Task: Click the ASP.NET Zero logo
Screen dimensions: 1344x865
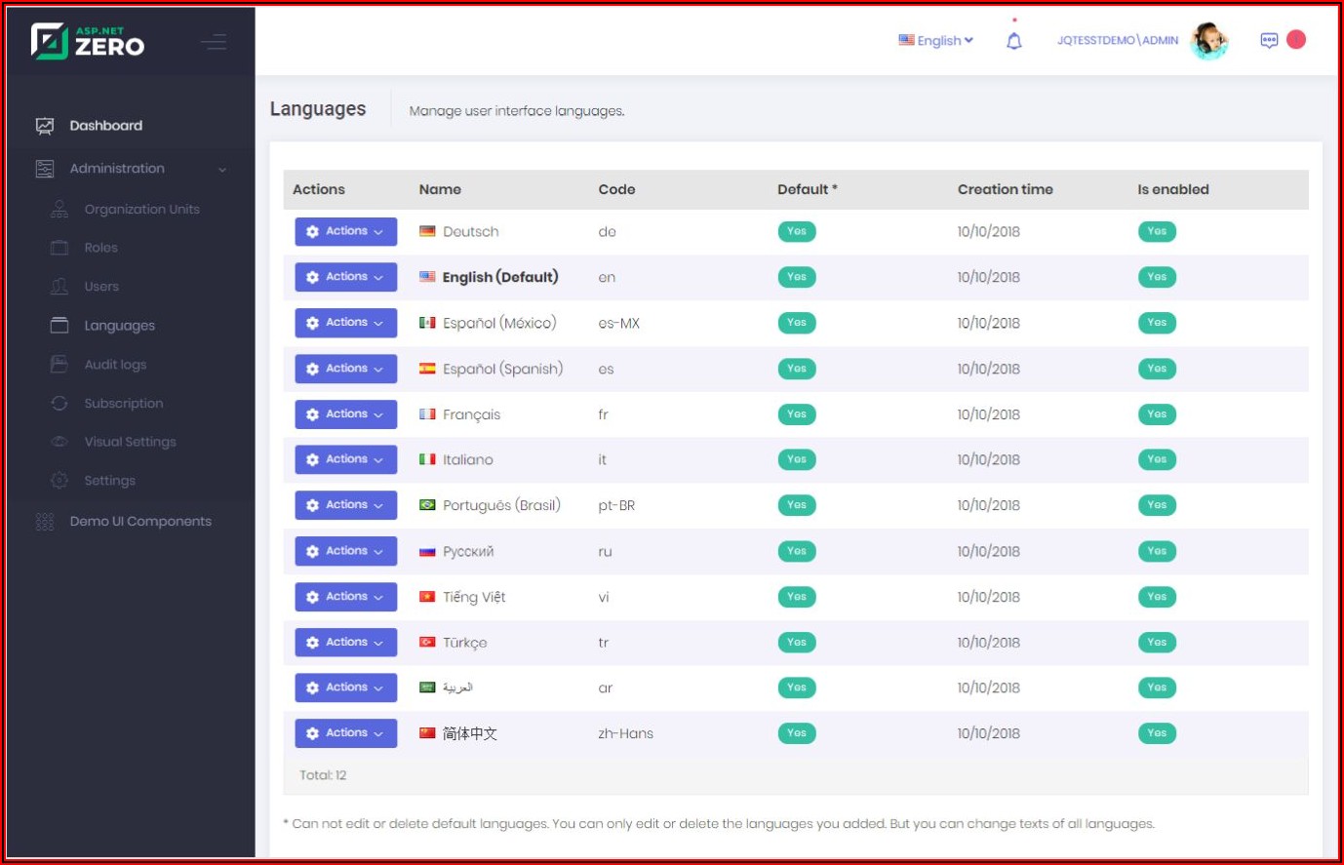Action: pos(88,41)
